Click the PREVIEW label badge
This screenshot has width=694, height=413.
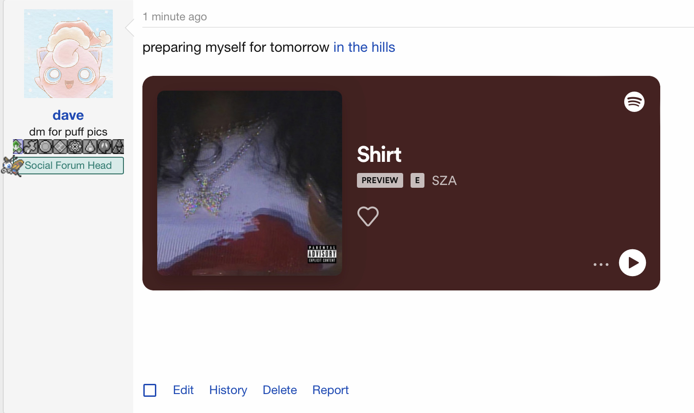380,180
